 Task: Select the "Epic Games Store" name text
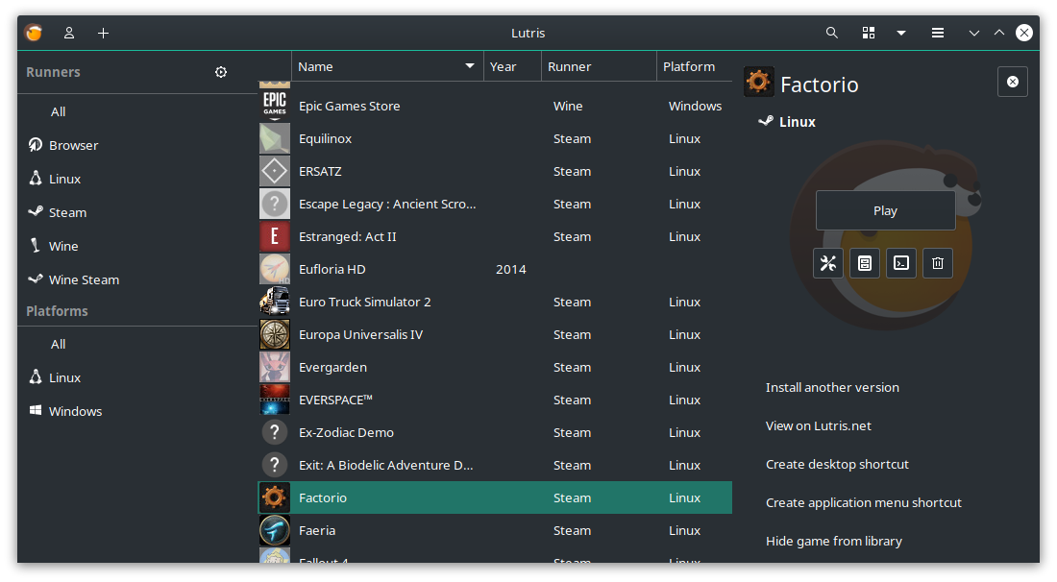coord(349,107)
